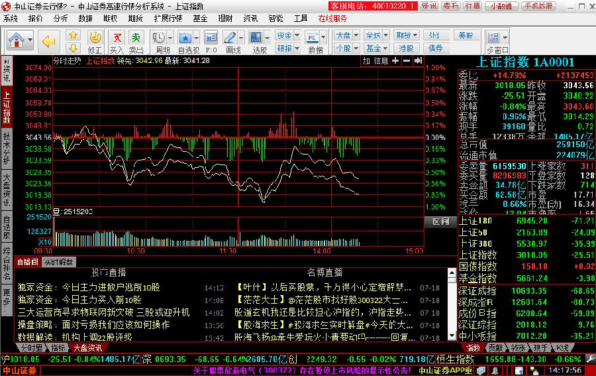Click the 美股 toolbar button
The width and height of the screenshot is (596, 376).
(466, 35)
